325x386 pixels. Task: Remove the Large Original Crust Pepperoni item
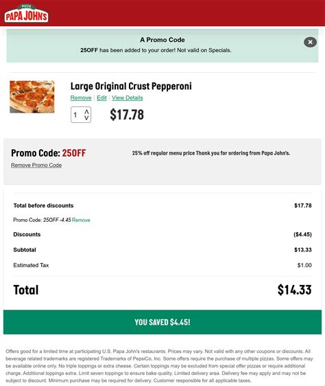coord(81,98)
